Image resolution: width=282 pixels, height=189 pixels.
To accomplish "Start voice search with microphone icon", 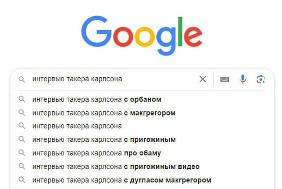I will [x=243, y=79].
